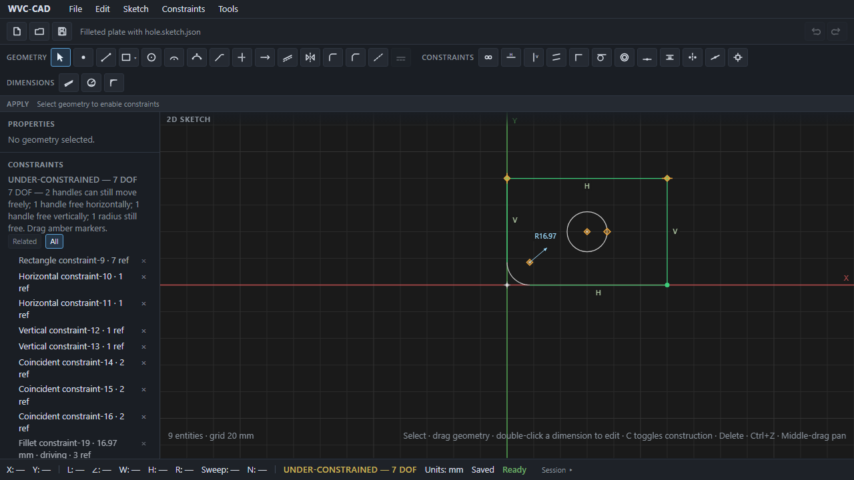The image size is (854, 480).
Task: Open the Tools menu
Action: (x=228, y=9)
